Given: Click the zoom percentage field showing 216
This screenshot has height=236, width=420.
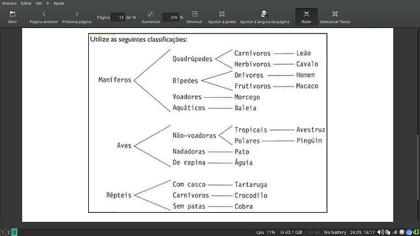Looking at the screenshot, I should pyautogui.click(x=170, y=18).
